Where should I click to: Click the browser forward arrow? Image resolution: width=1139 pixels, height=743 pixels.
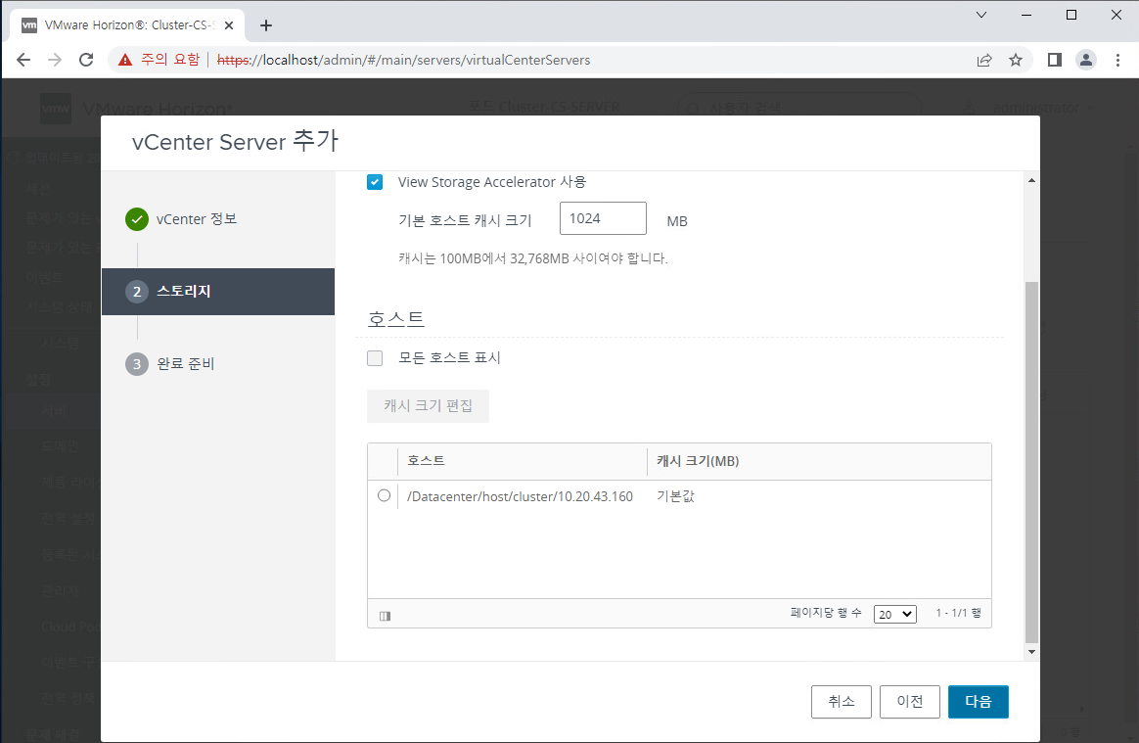click(55, 60)
